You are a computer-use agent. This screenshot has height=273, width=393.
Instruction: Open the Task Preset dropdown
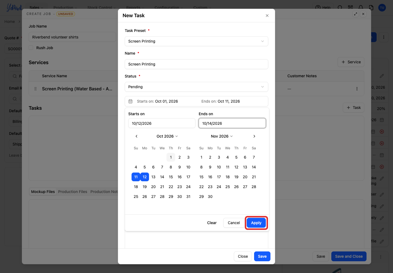point(196,41)
